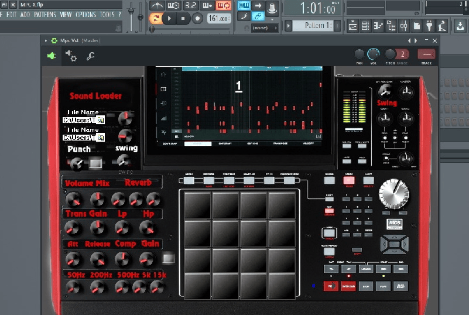
Task: Click the tempo field showing 161.000
Action: (x=219, y=19)
